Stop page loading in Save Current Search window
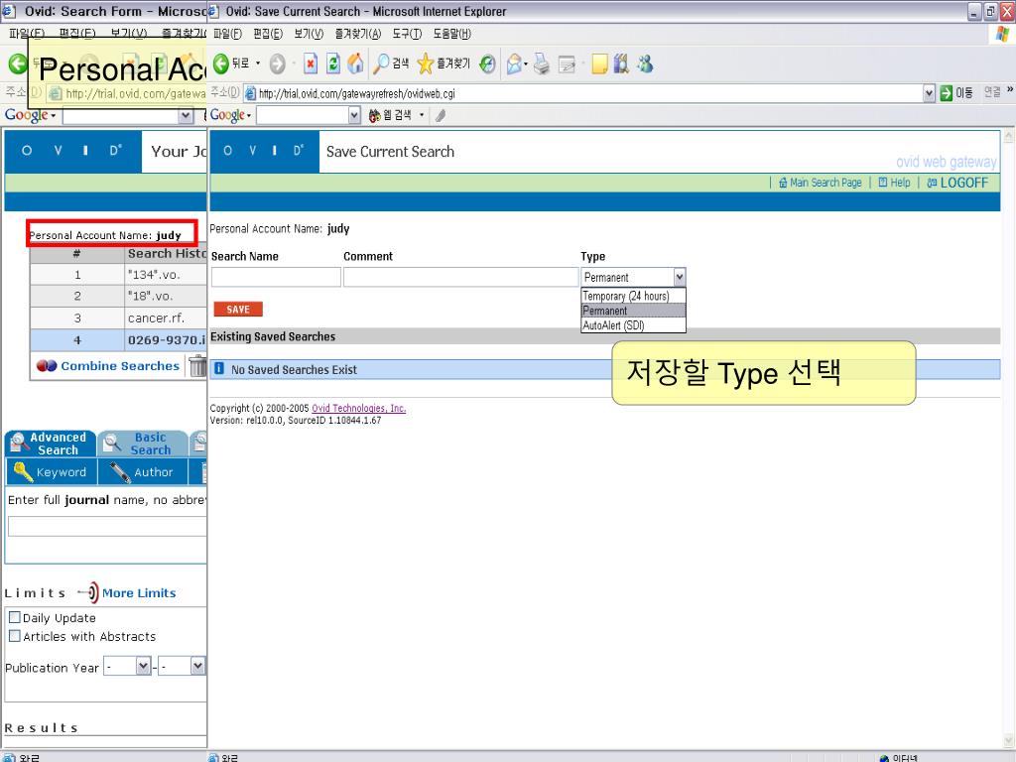Image resolution: width=1016 pixels, height=762 pixels. point(311,63)
